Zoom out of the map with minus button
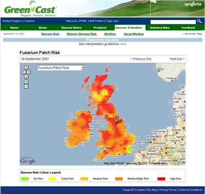The height and width of the screenshot is (194, 205). point(26,86)
